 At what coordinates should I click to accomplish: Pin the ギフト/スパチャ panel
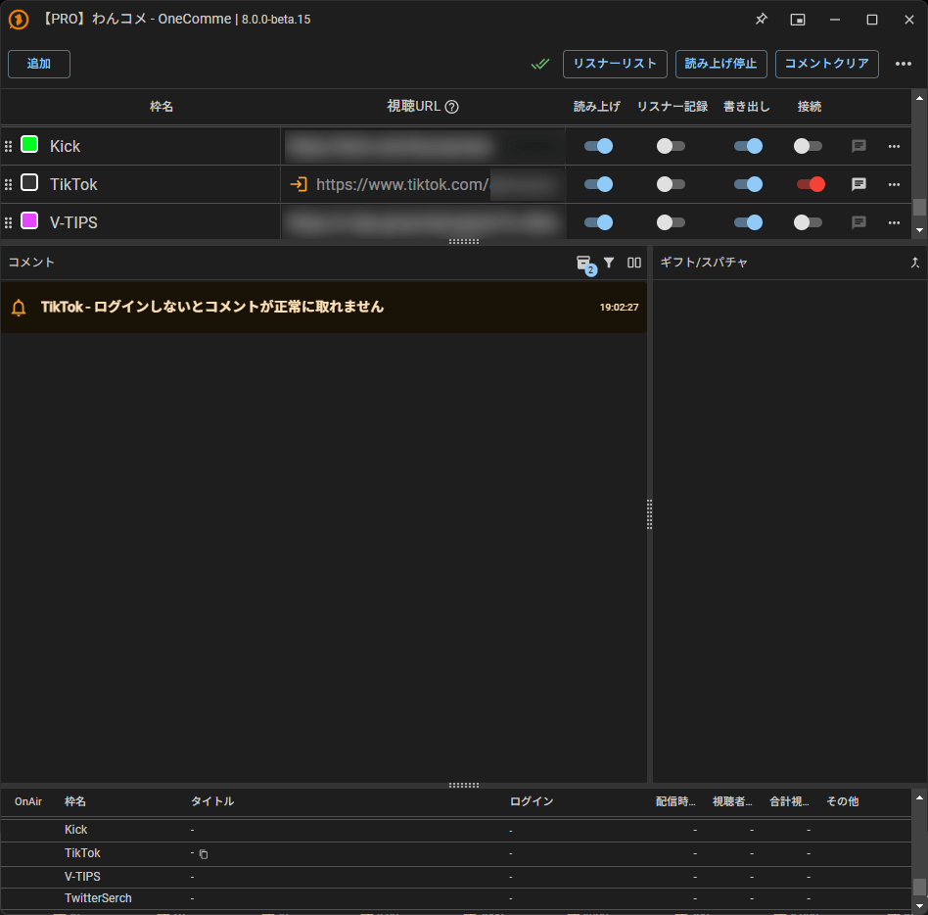pos(915,263)
